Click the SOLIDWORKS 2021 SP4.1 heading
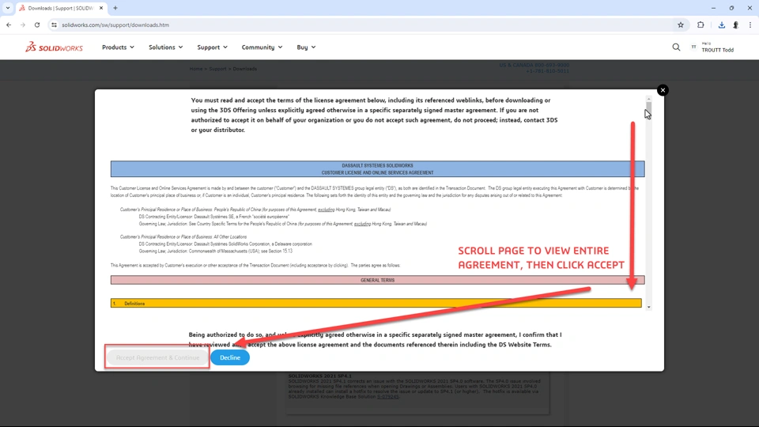 320,376
